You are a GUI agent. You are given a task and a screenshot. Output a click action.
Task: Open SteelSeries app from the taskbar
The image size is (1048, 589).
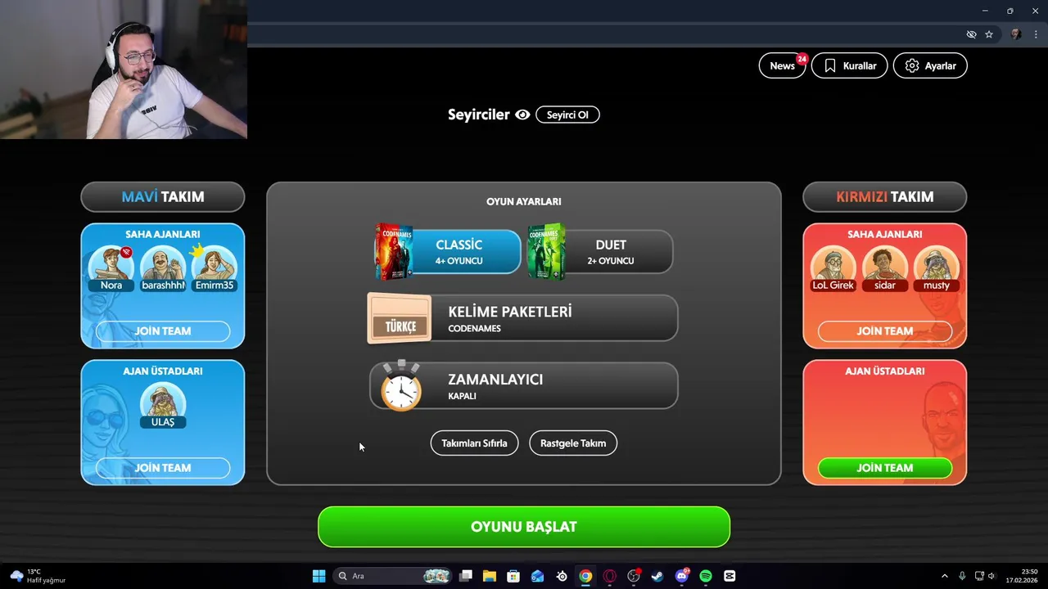pyautogui.click(x=562, y=576)
